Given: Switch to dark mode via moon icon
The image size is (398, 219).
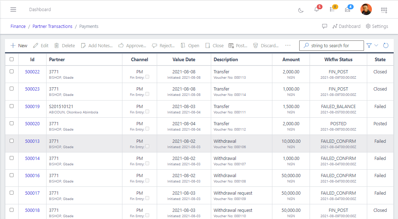Looking at the screenshot, I should tap(301, 10).
